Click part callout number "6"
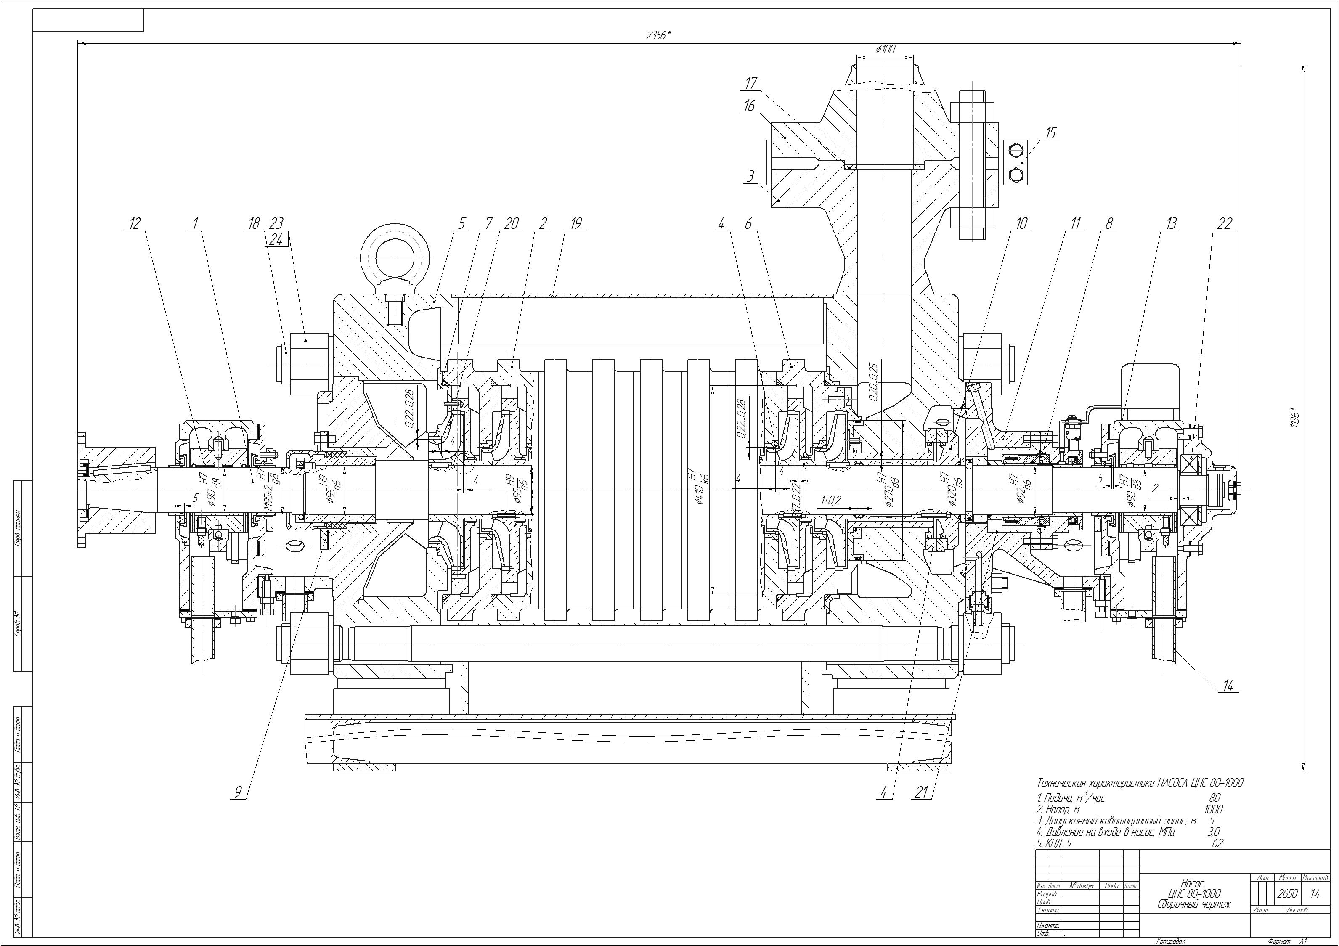 (x=749, y=223)
